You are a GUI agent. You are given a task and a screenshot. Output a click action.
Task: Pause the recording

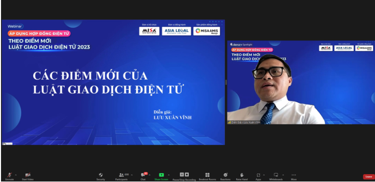[x=182, y=174]
